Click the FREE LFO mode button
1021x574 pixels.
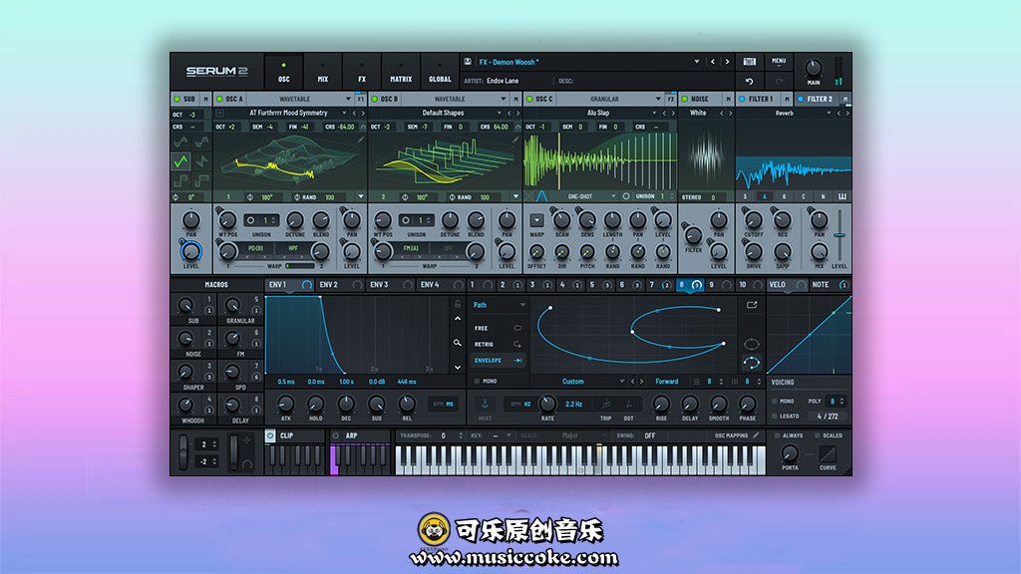(498, 328)
